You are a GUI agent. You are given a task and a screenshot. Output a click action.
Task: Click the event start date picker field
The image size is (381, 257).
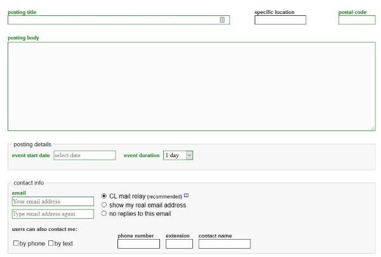click(x=84, y=155)
